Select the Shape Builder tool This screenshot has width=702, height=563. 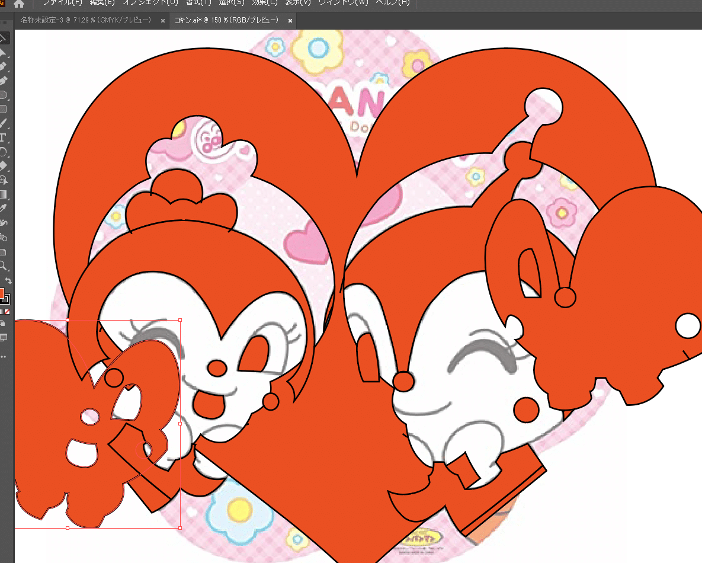[3, 180]
